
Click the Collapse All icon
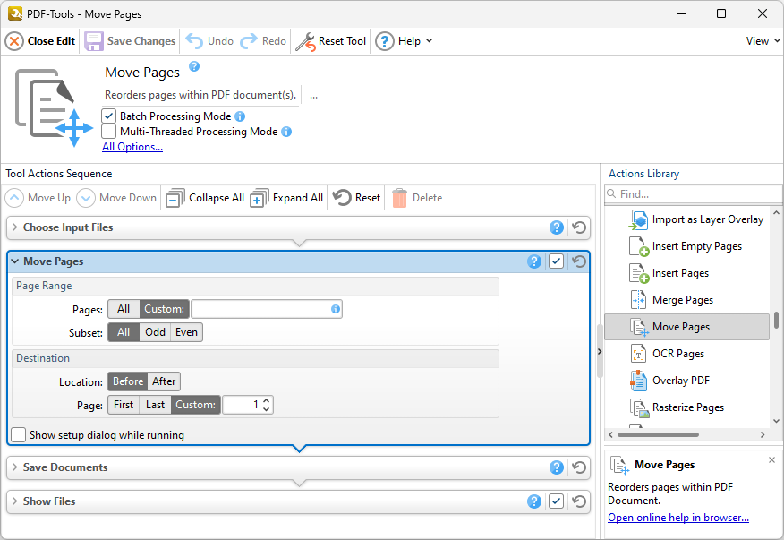point(175,198)
